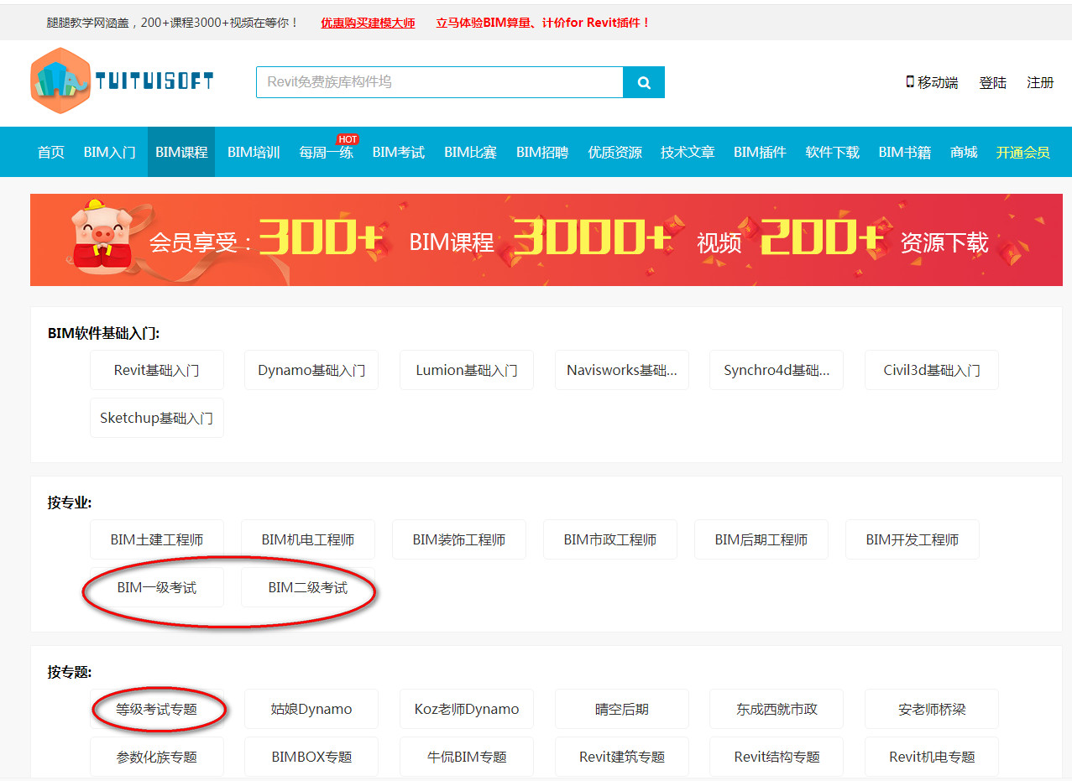The height and width of the screenshot is (781, 1072).
Task: Choose BIM一级考试 category
Action: pyautogui.click(x=157, y=587)
